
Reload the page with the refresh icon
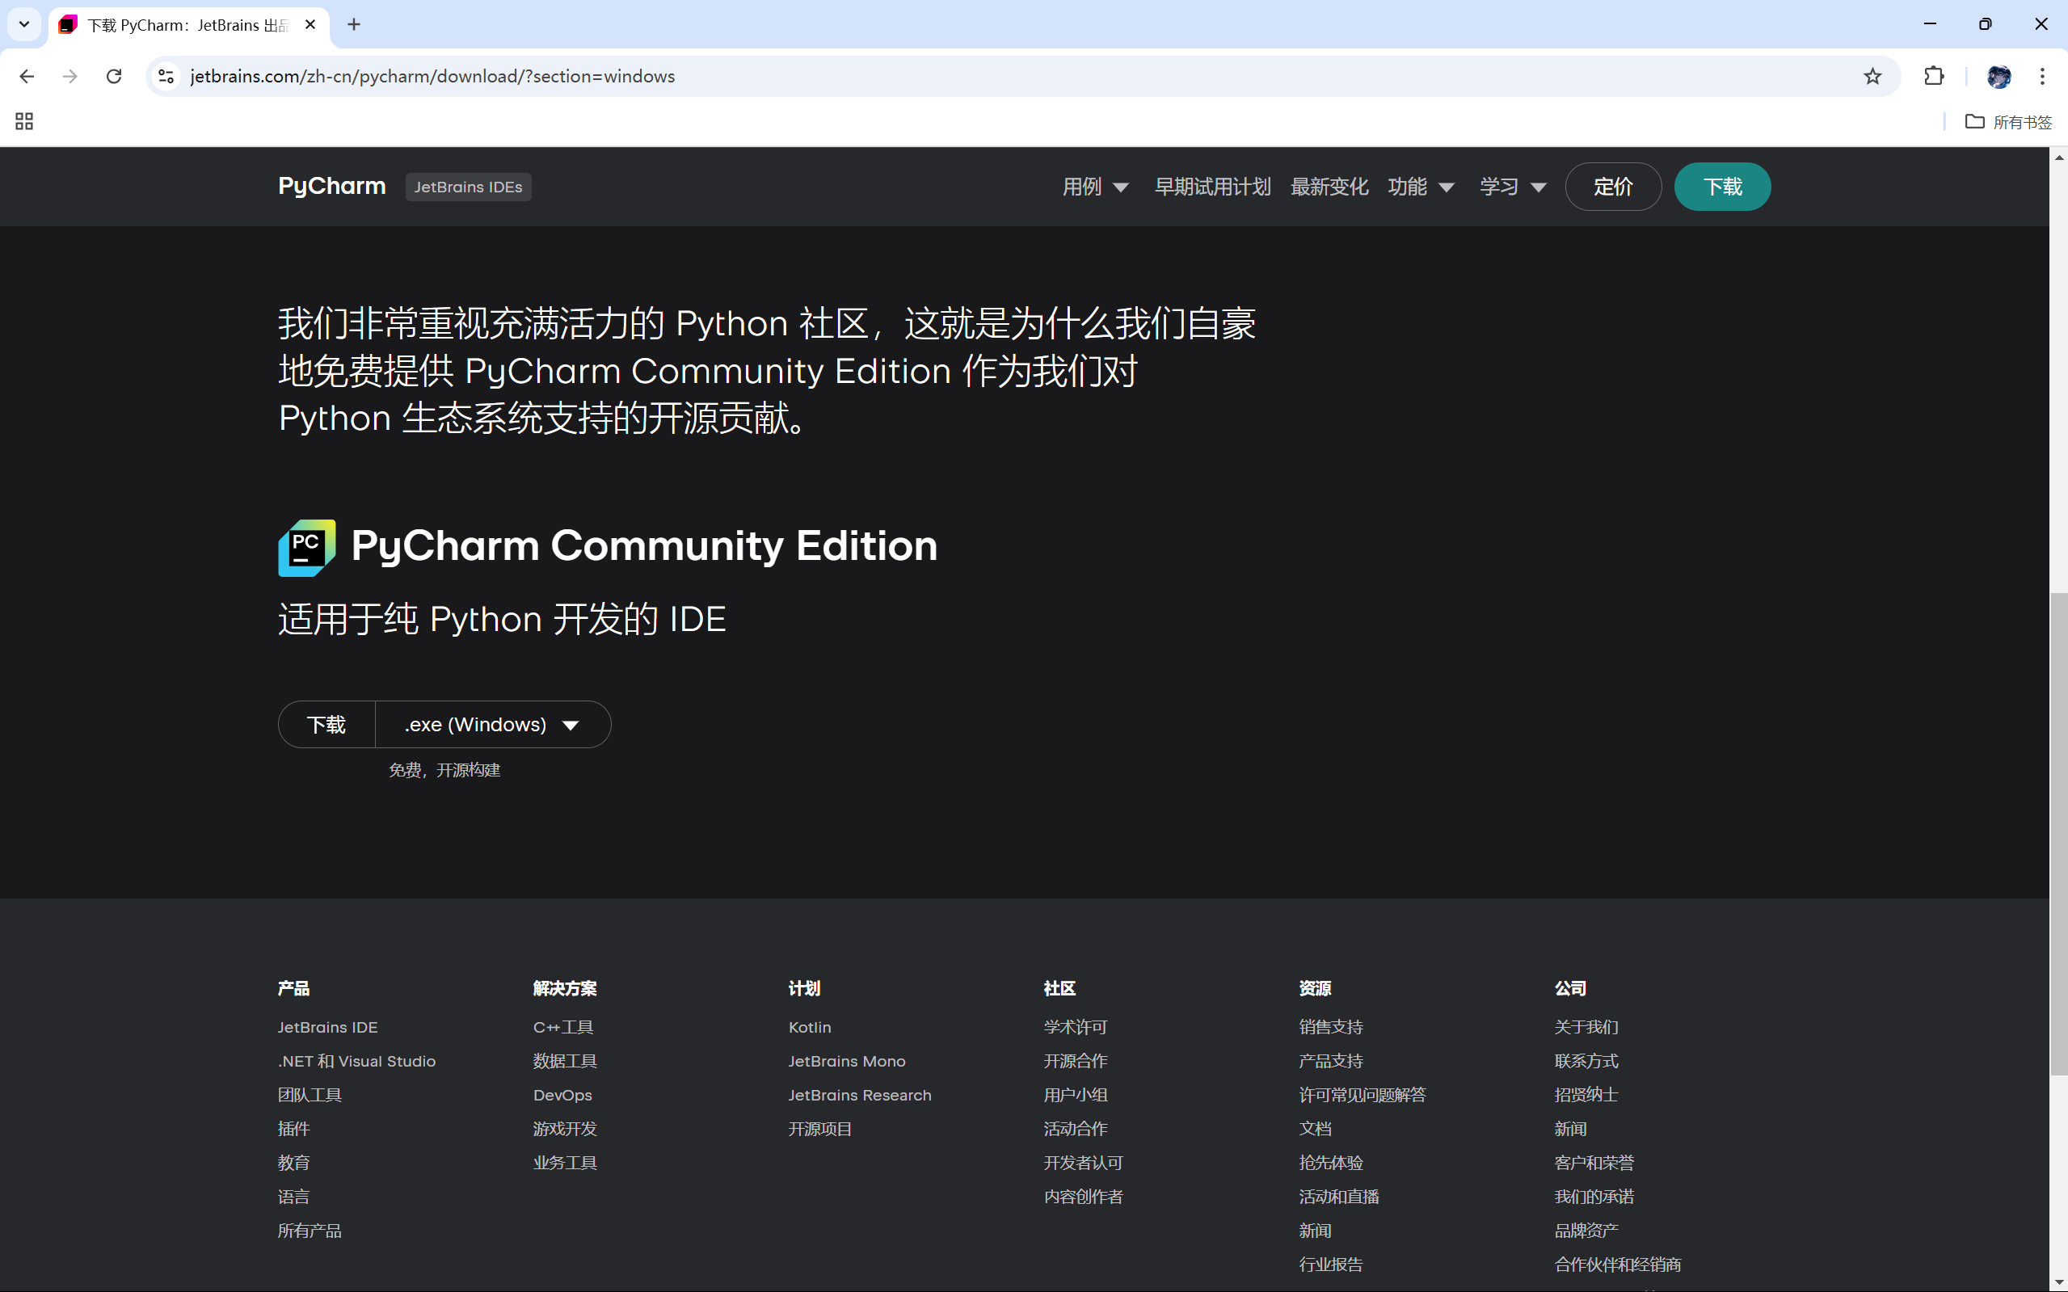pos(114,76)
